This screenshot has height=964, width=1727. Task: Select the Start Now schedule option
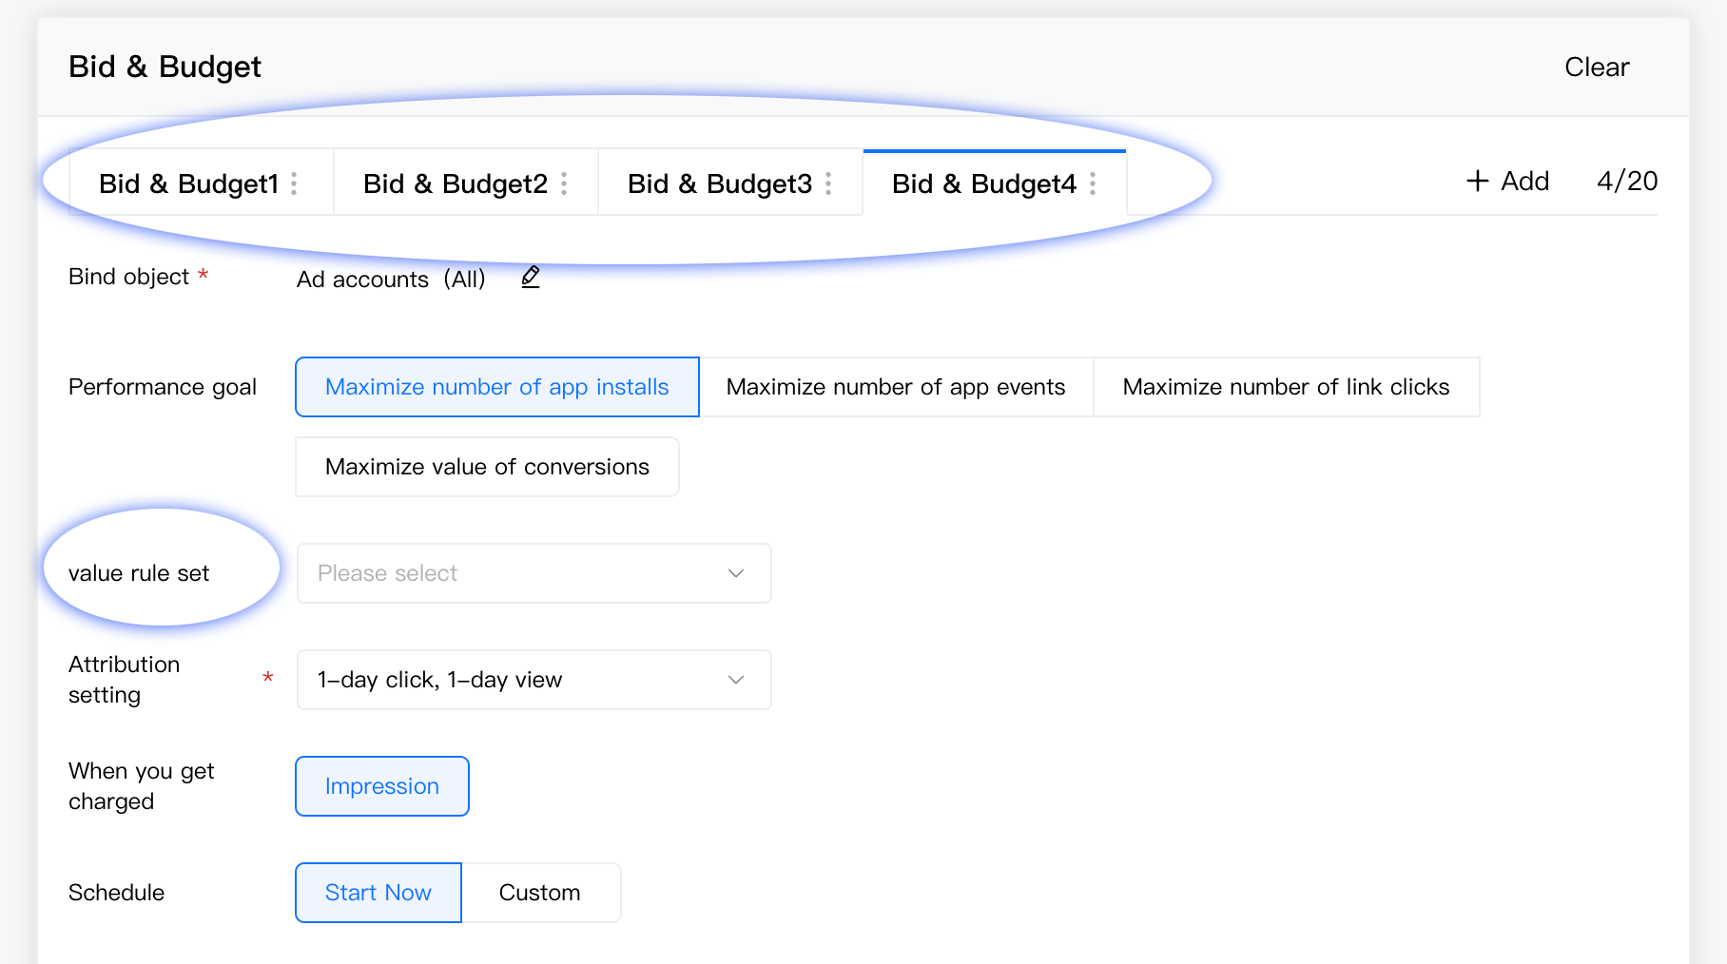(x=378, y=893)
